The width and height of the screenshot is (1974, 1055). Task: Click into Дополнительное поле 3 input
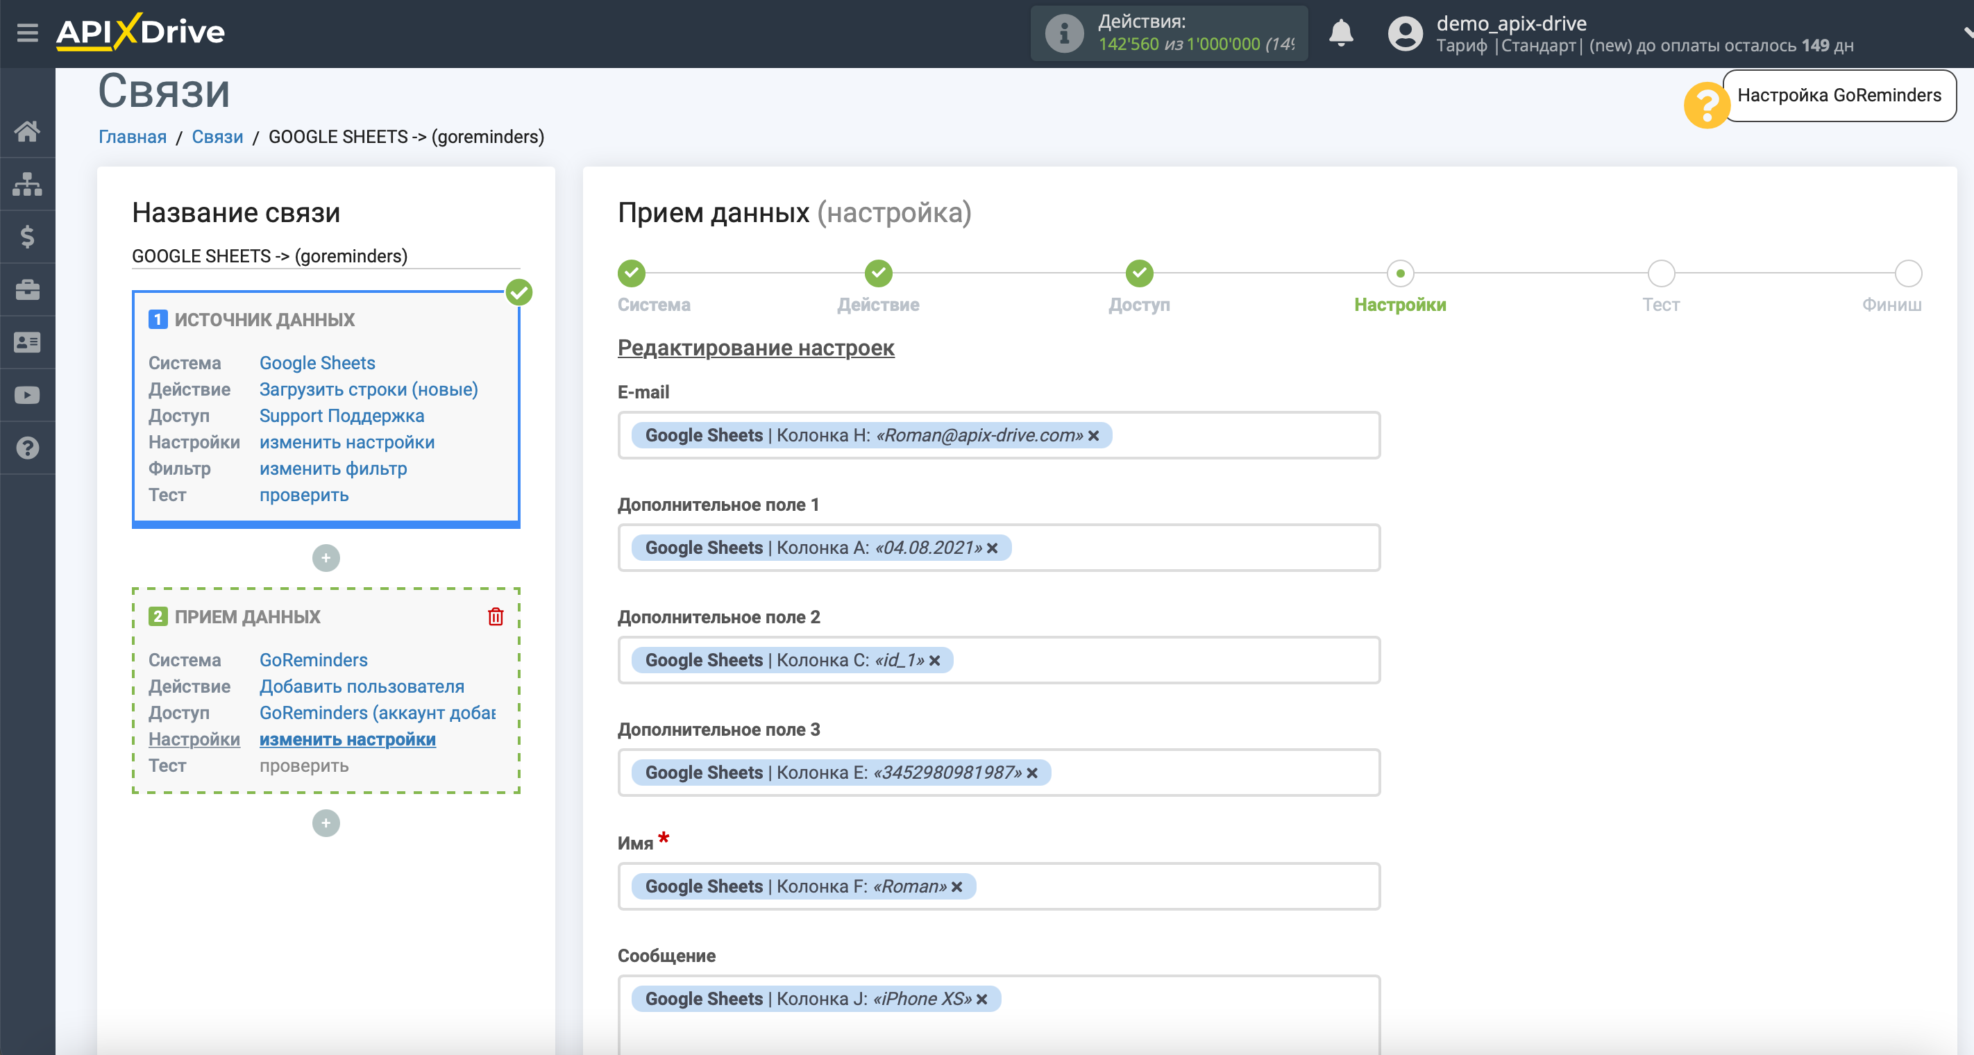[999, 773]
